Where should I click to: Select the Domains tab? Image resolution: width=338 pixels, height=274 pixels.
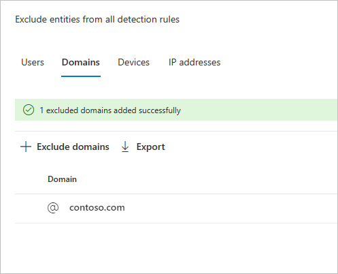81,62
